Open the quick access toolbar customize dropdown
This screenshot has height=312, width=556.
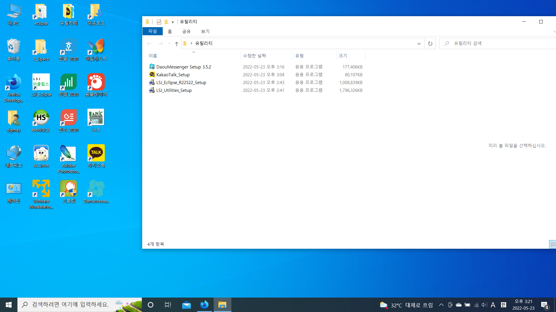[173, 22]
